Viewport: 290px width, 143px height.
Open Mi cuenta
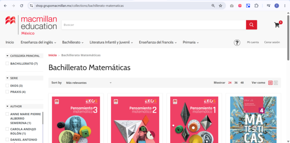click(253, 42)
